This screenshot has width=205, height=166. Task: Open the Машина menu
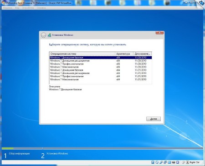pyautogui.click(x=8, y=8)
